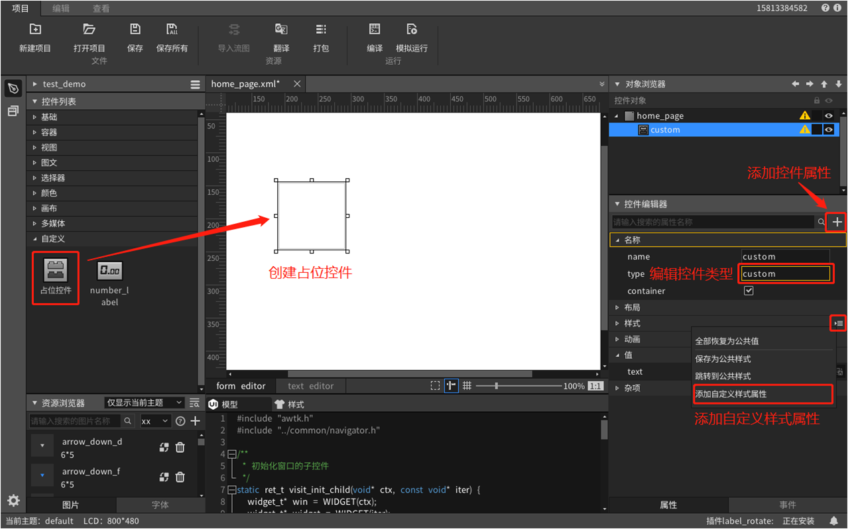Click the pages icon below the designer icon
Screen dimensions: 848x529
[13, 111]
